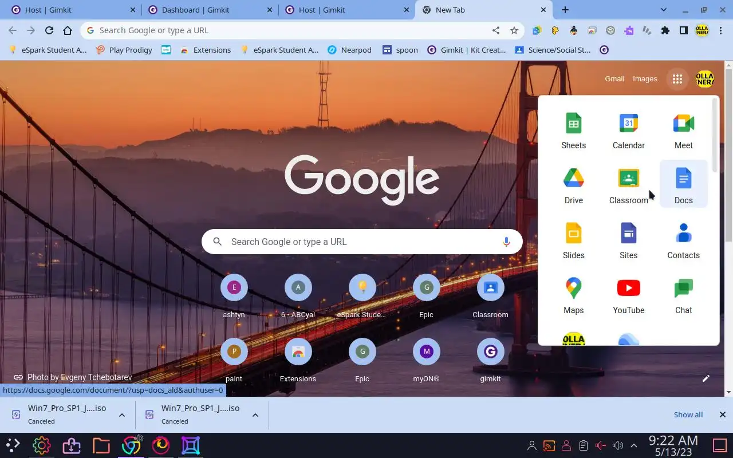Open the tab search dropdown arrow

(664, 10)
